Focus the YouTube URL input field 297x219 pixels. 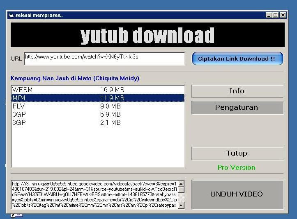click(104, 59)
